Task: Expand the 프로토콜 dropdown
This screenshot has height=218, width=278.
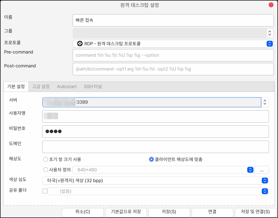Action: (x=270, y=44)
